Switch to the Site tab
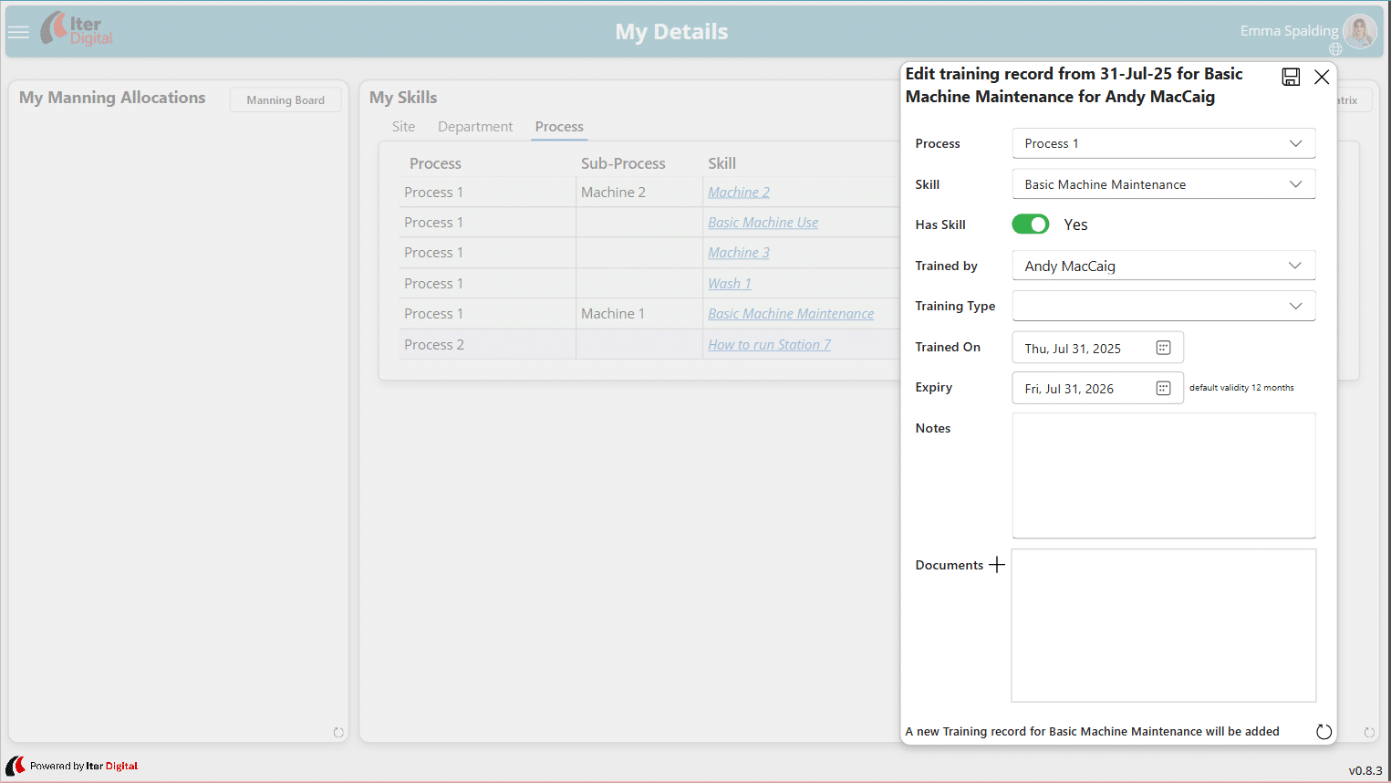1391x783 pixels. coord(403,127)
